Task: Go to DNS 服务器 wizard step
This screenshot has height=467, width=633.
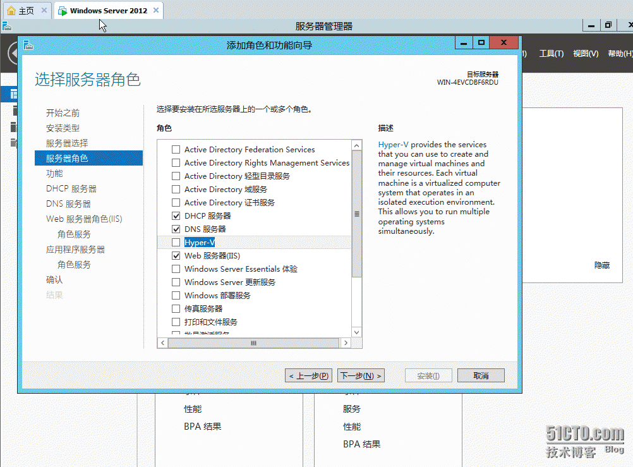Action: [x=68, y=204]
